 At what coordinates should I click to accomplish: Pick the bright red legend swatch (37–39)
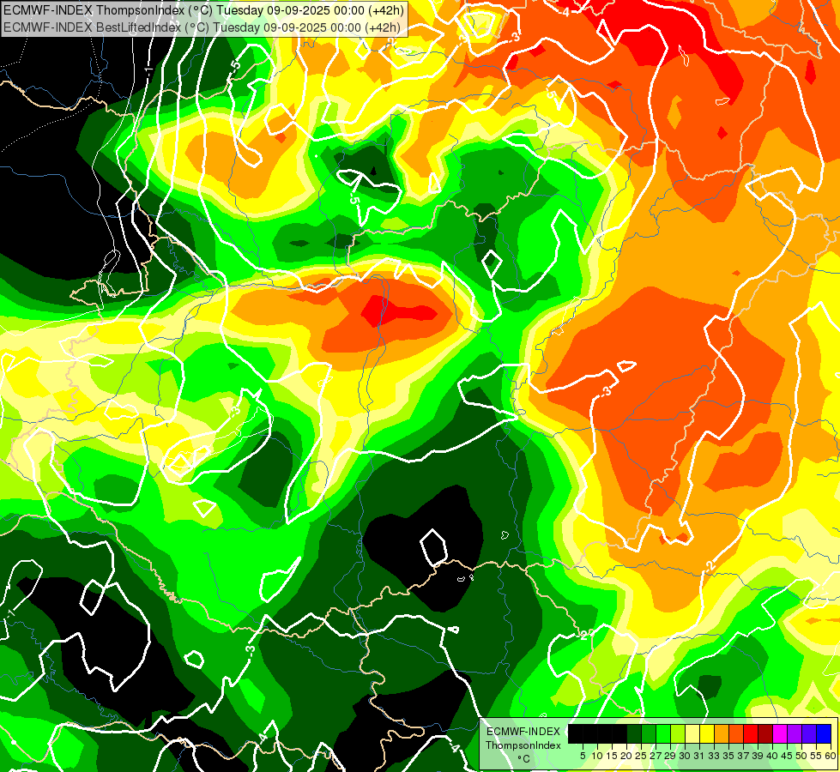pyautogui.click(x=751, y=733)
